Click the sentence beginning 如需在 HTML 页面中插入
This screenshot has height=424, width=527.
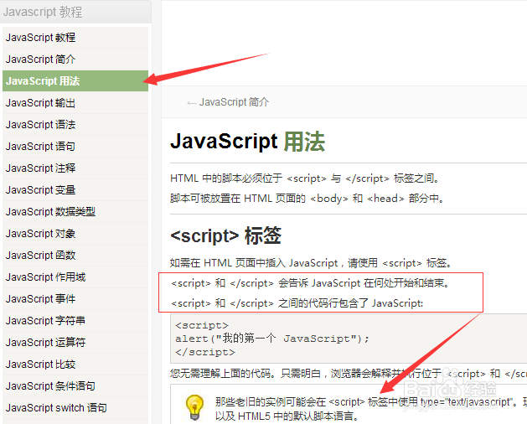click(x=311, y=262)
